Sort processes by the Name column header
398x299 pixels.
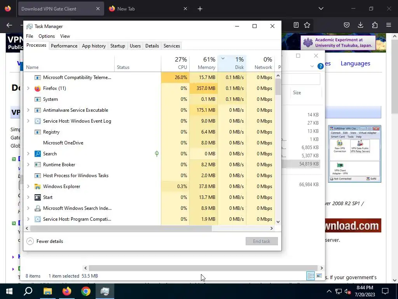click(69, 63)
